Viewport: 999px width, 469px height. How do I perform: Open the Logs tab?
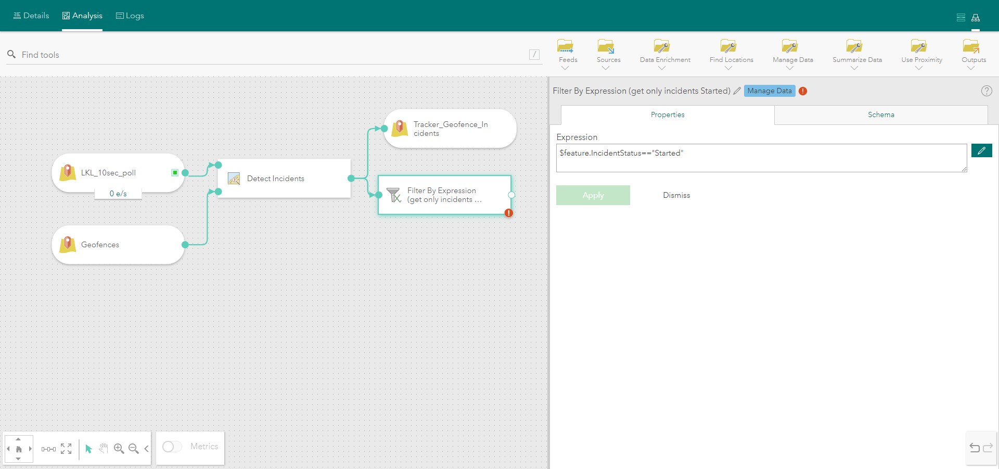point(130,16)
